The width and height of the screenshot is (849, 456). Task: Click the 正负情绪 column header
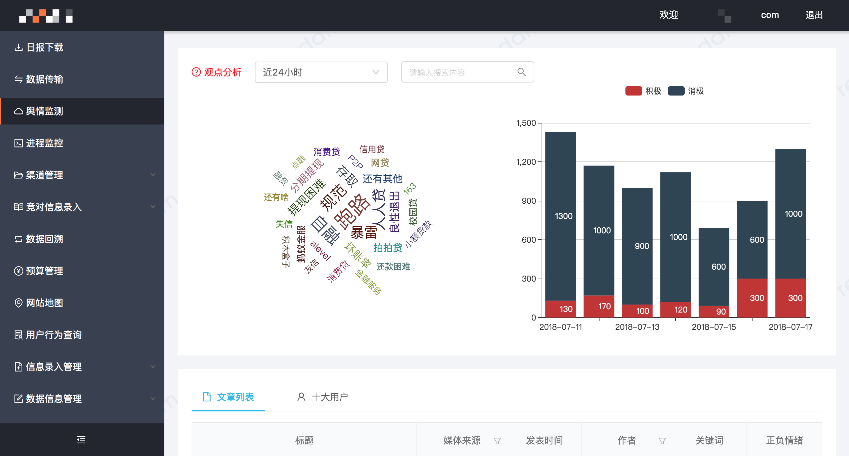pos(784,440)
